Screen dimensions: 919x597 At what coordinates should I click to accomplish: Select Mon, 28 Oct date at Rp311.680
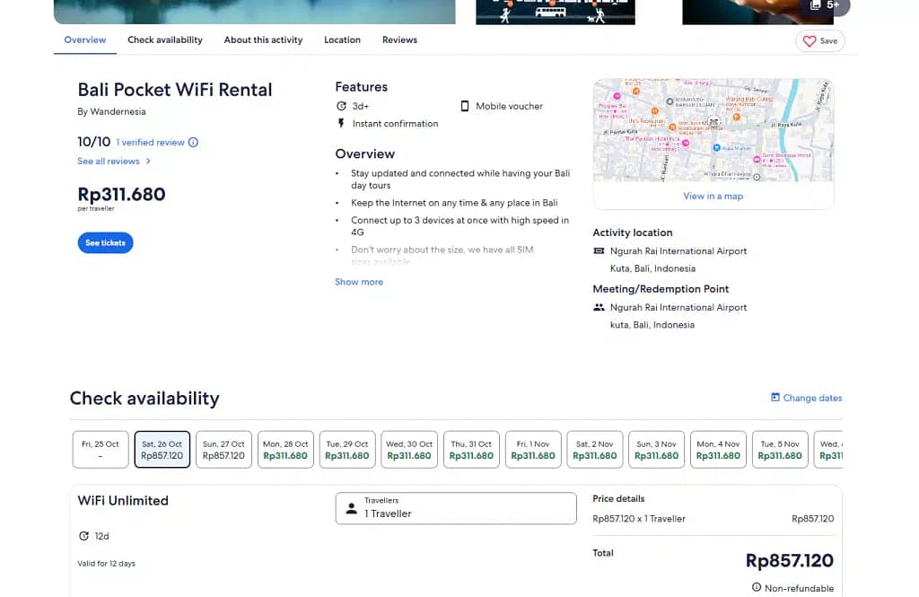(285, 450)
